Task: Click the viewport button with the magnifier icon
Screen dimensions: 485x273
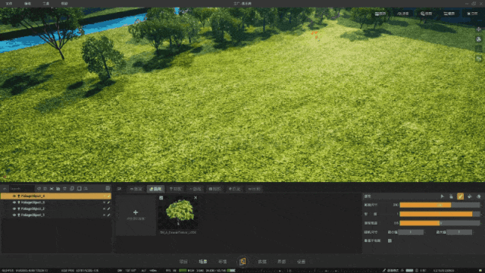Action: (x=426, y=14)
